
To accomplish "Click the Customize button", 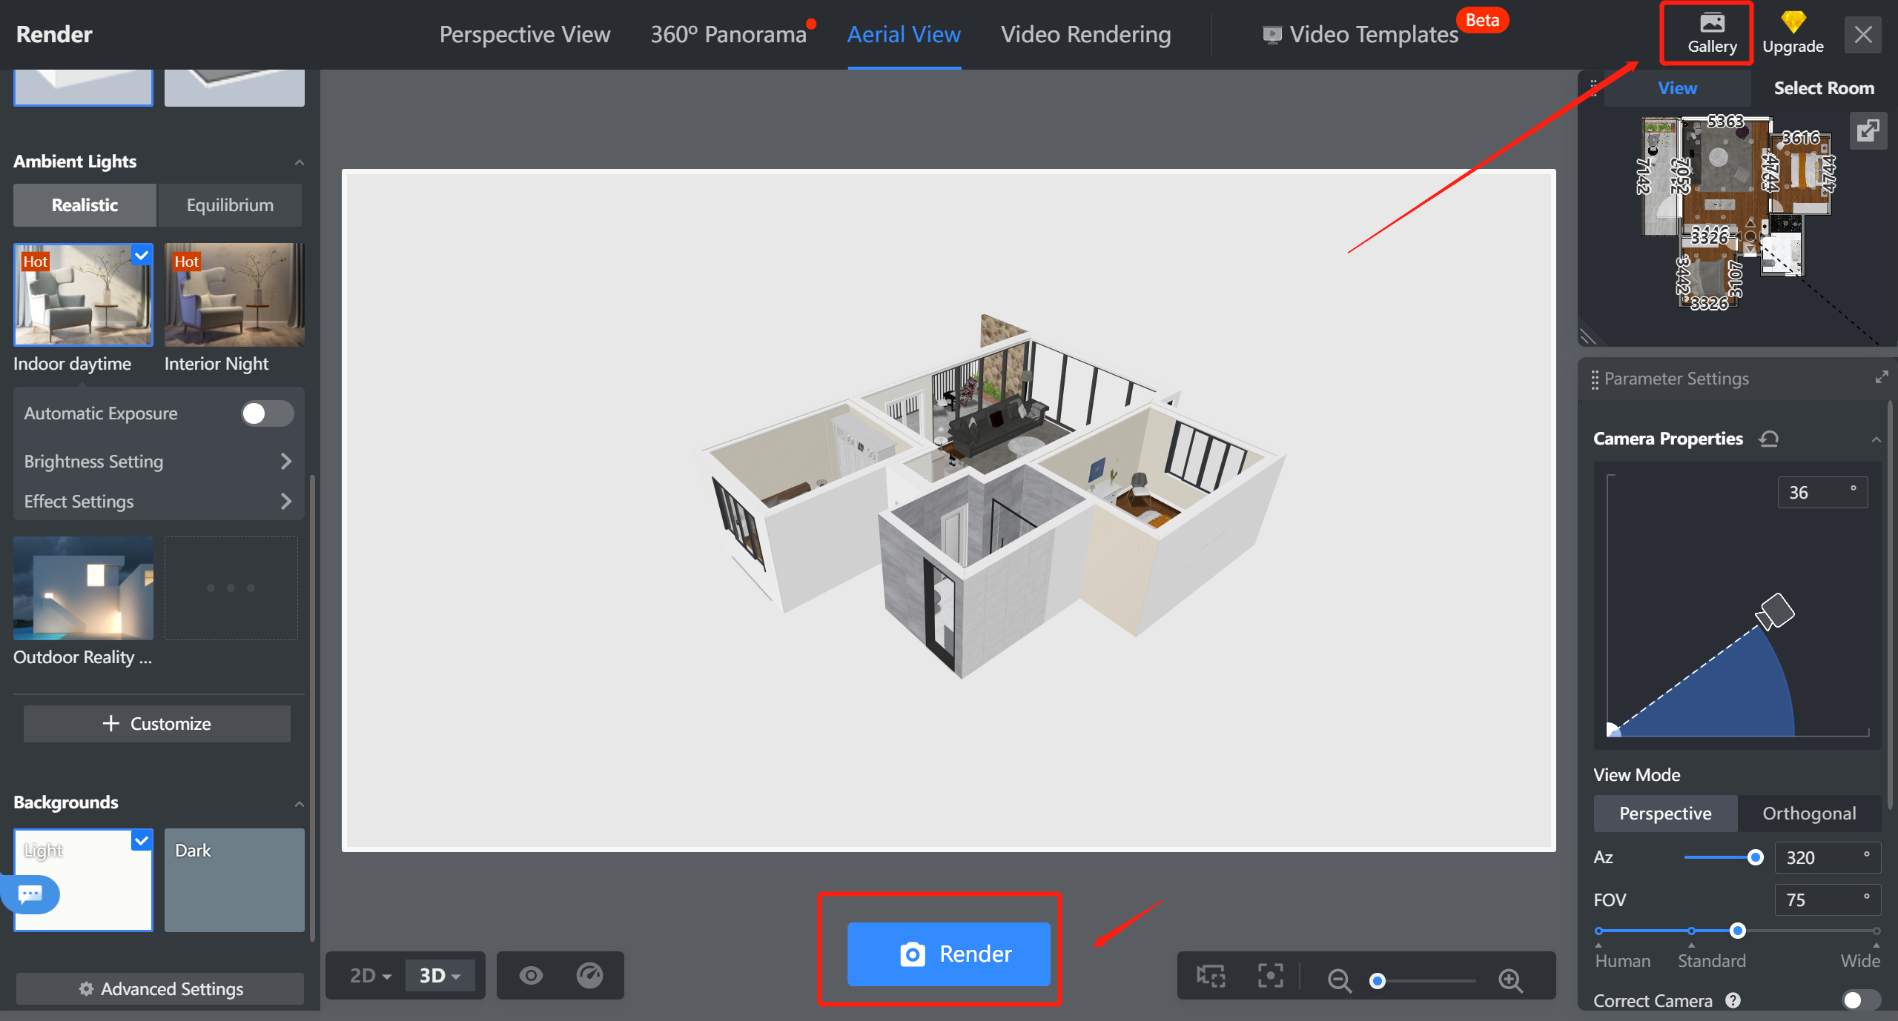I will point(156,723).
